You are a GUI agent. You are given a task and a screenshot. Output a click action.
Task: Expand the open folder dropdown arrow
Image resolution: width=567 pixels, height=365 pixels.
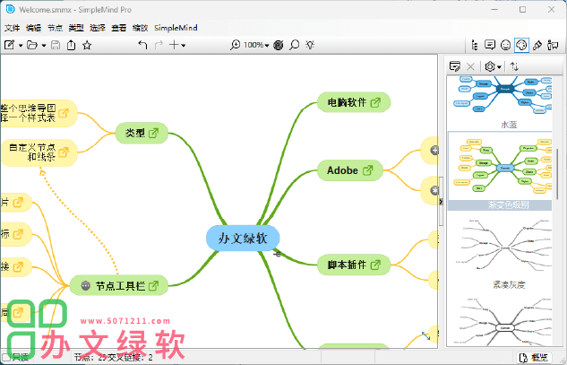tap(44, 45)
